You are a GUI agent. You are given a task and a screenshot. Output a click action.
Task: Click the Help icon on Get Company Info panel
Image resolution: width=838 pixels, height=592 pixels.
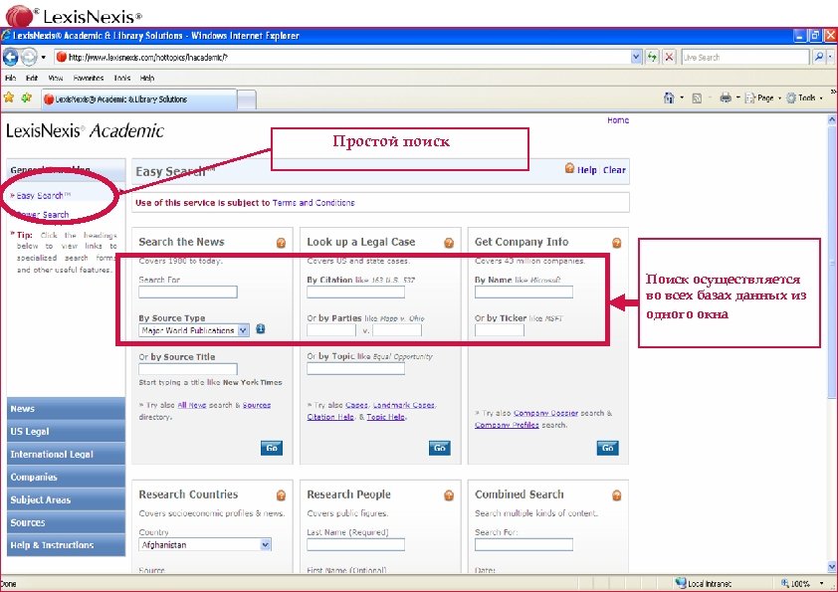click(617, 242)
